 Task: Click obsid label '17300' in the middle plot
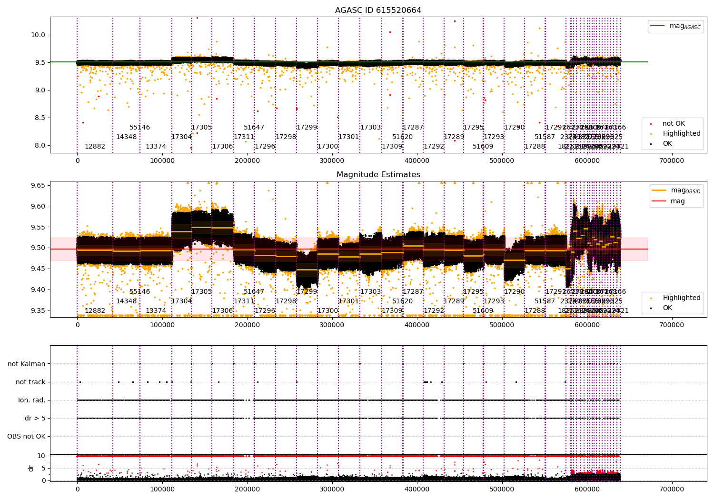pos(328,311)
